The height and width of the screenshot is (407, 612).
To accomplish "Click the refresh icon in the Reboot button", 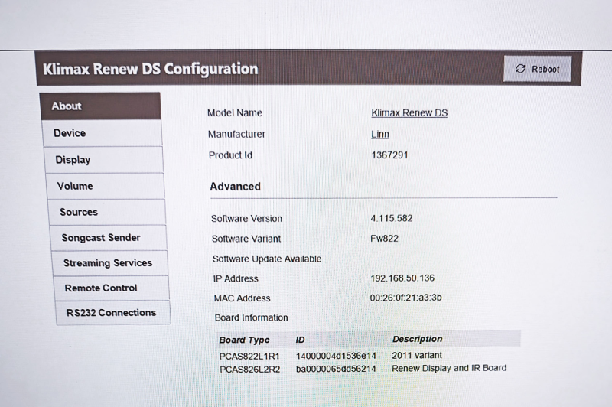I will point(520,69).
